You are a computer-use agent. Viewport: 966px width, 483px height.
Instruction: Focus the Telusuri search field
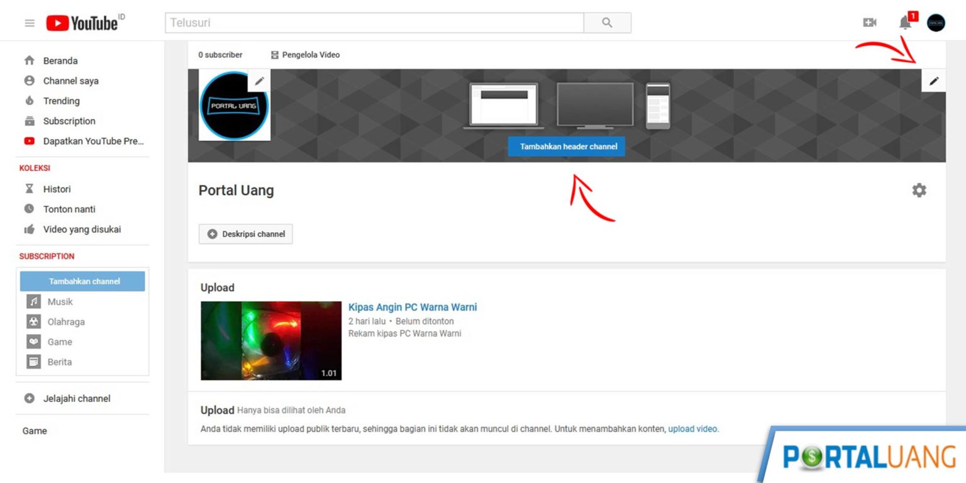374,23
